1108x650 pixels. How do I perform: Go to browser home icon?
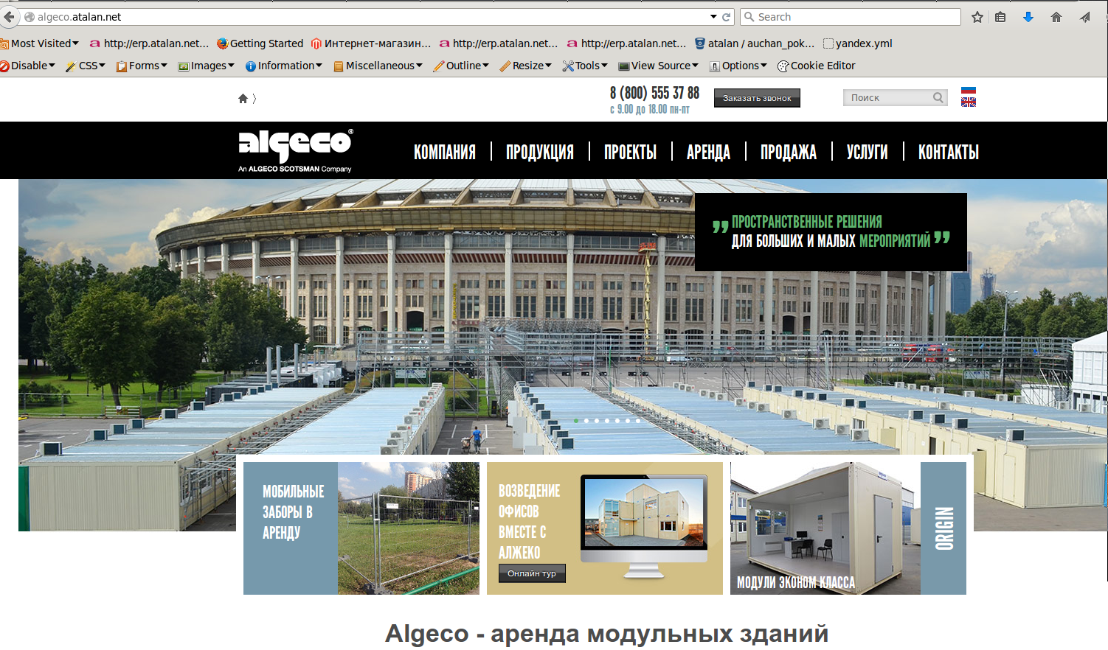click(1056, 17)
